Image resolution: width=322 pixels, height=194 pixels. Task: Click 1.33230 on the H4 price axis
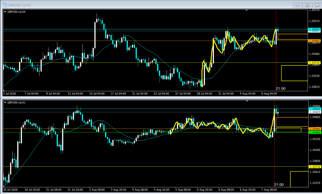314,76
